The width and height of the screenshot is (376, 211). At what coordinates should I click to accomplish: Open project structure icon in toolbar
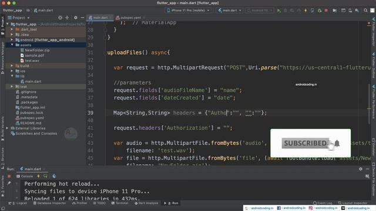(x=334, y=11)
